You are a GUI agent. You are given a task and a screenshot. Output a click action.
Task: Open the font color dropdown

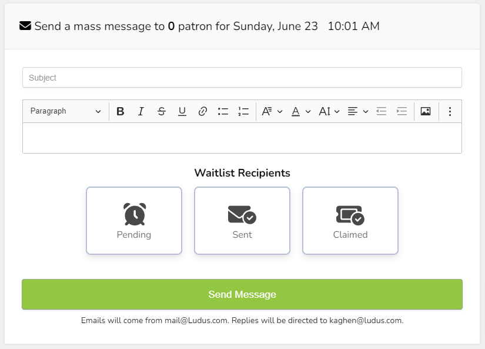pos(300,111)
